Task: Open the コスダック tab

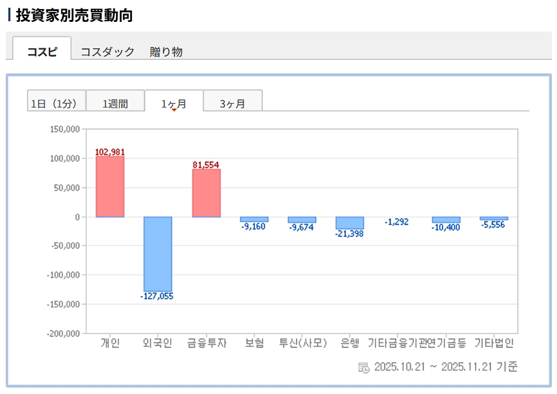Action: 107,52
